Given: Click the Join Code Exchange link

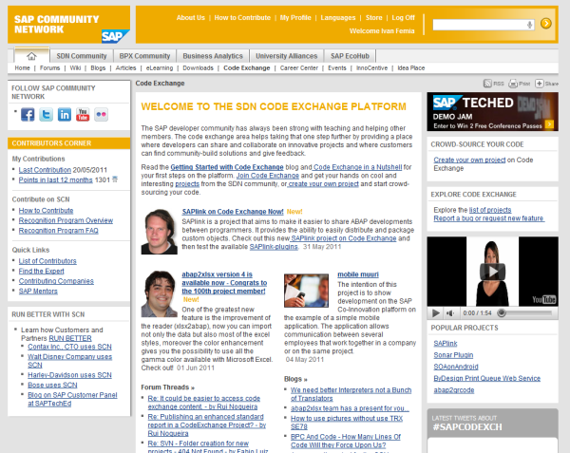Looking at the screenshot, I should click(268, 176).
